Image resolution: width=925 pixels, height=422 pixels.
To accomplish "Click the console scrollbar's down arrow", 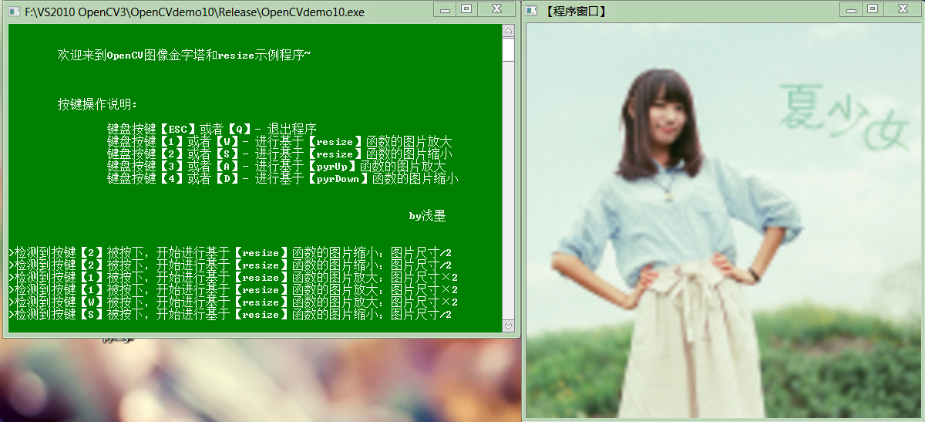I will point(508,326).
